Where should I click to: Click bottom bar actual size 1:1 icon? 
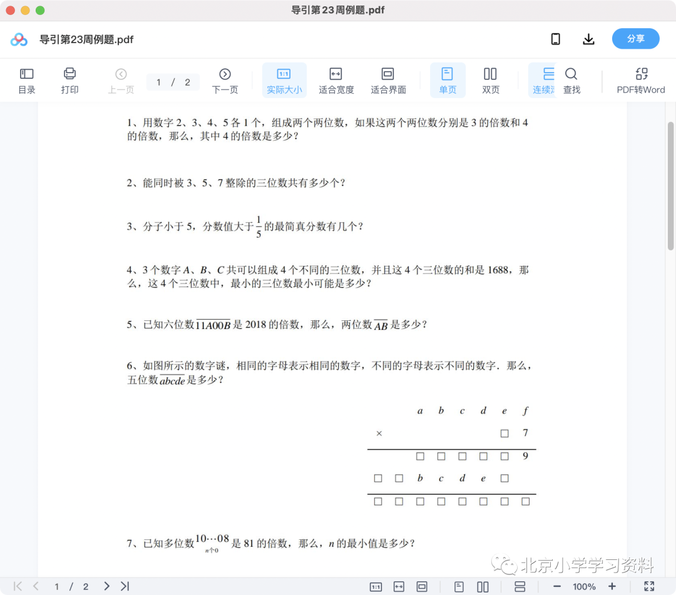coord(376,586)
